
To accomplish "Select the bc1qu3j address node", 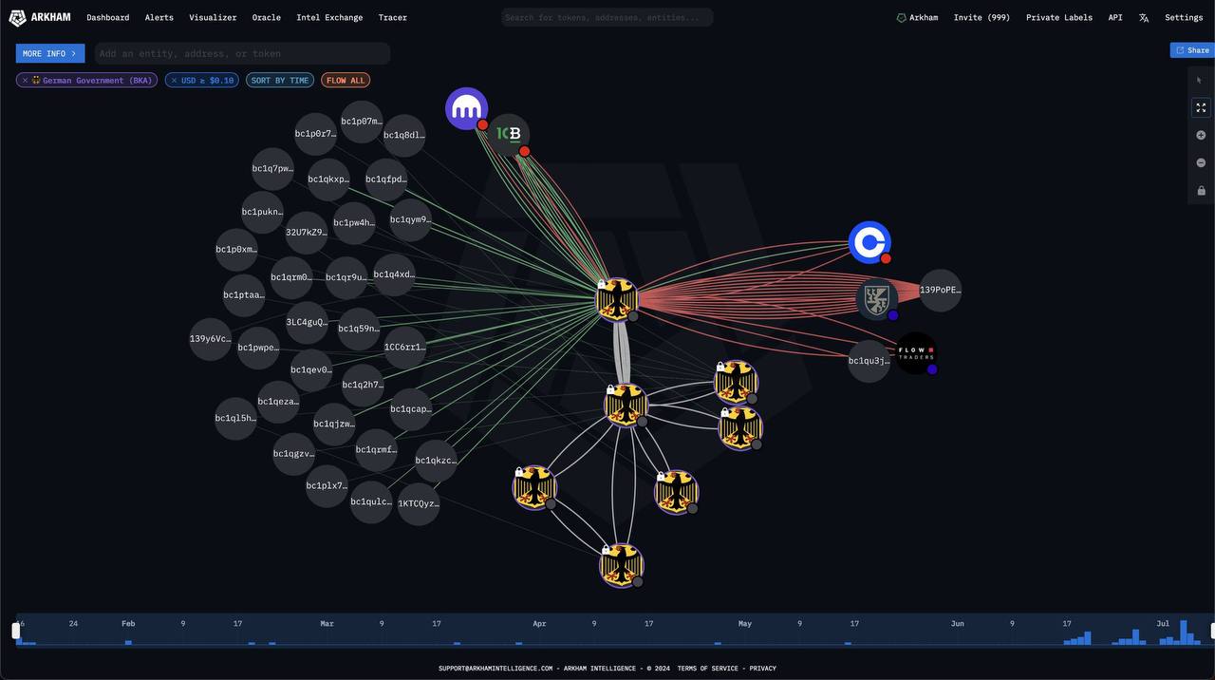I will click(869, 361).
